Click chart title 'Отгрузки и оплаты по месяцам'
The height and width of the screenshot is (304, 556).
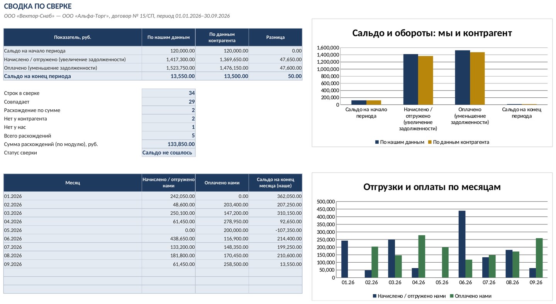432,187
